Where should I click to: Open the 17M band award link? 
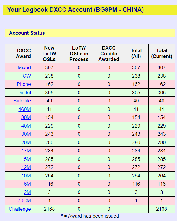click(x=26, y=151)
